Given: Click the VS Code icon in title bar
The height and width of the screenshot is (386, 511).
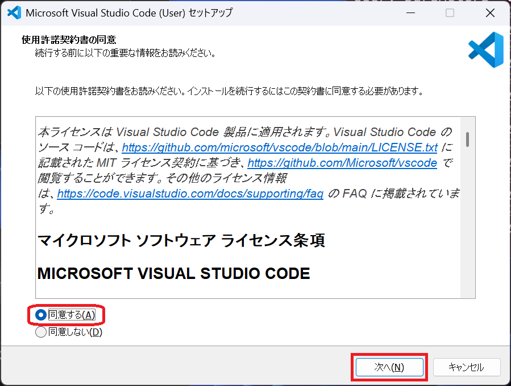Looking at the screenshot, I should (15, 13).
